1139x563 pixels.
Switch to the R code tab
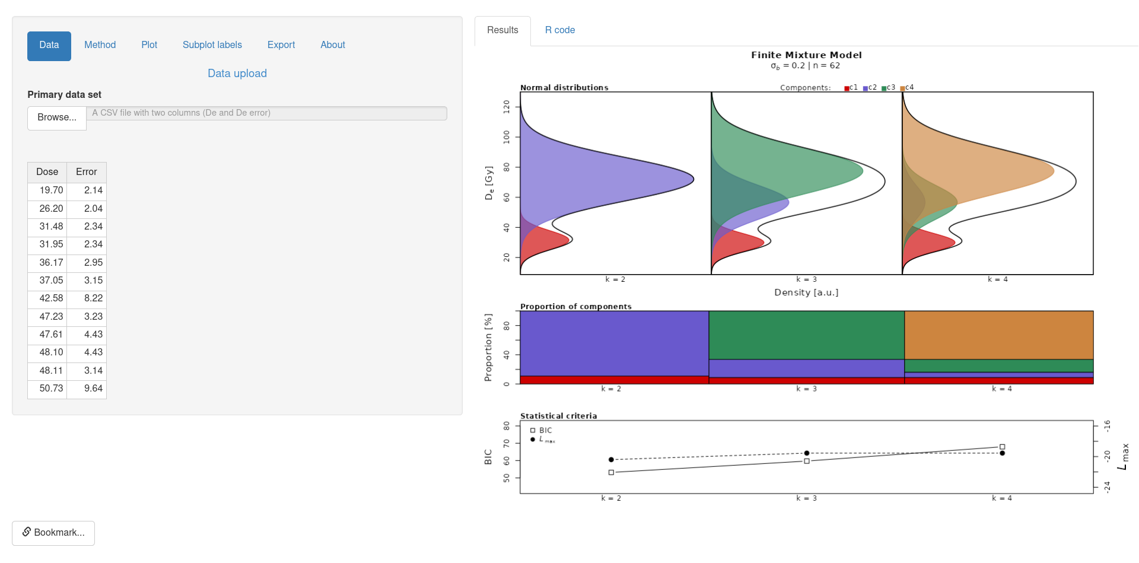tap(559, 30)
